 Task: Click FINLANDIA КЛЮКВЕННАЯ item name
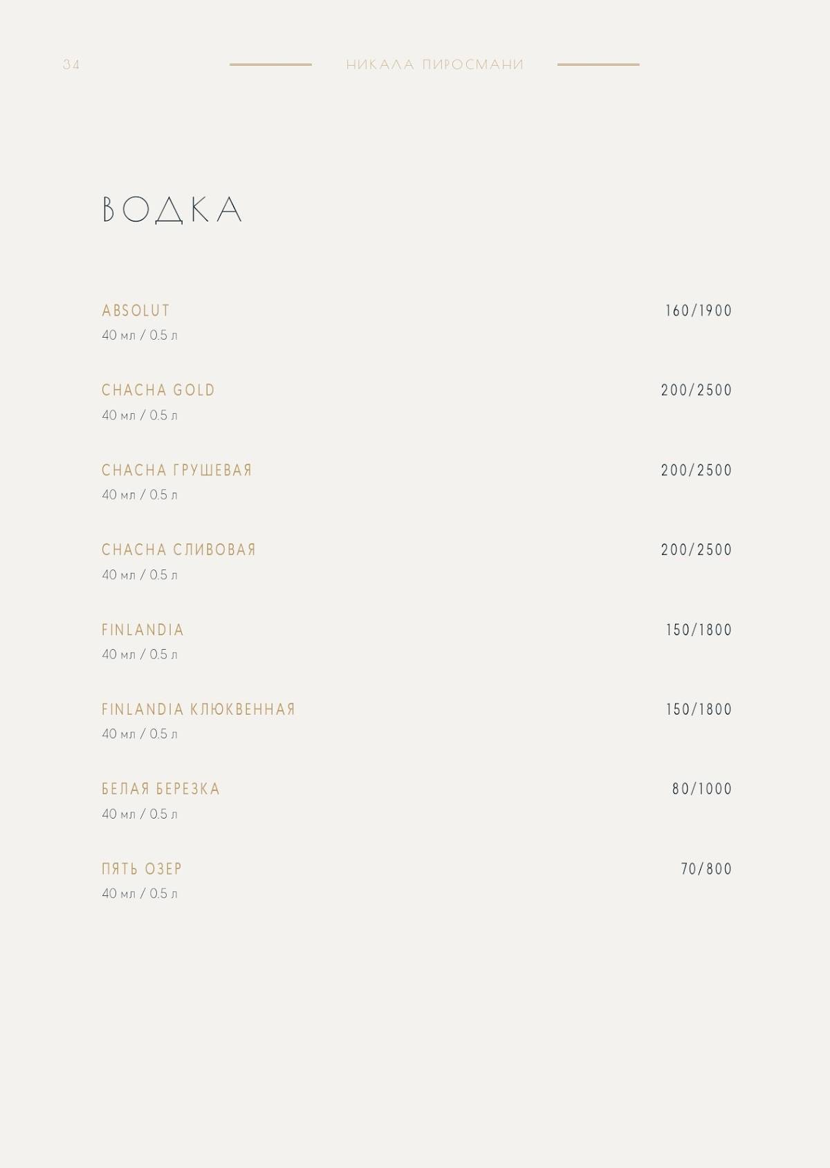(x=199, y=709)
